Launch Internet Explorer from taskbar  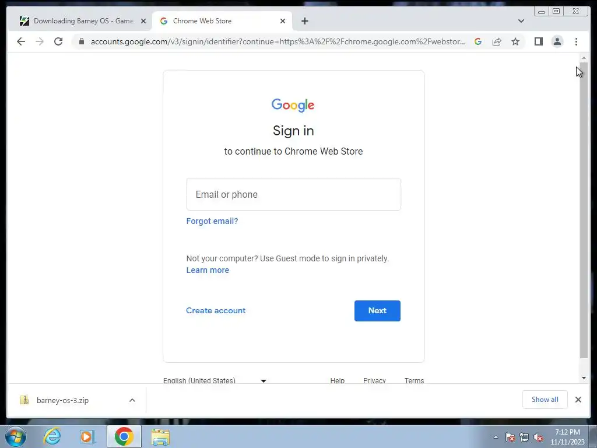coord(52,436)
